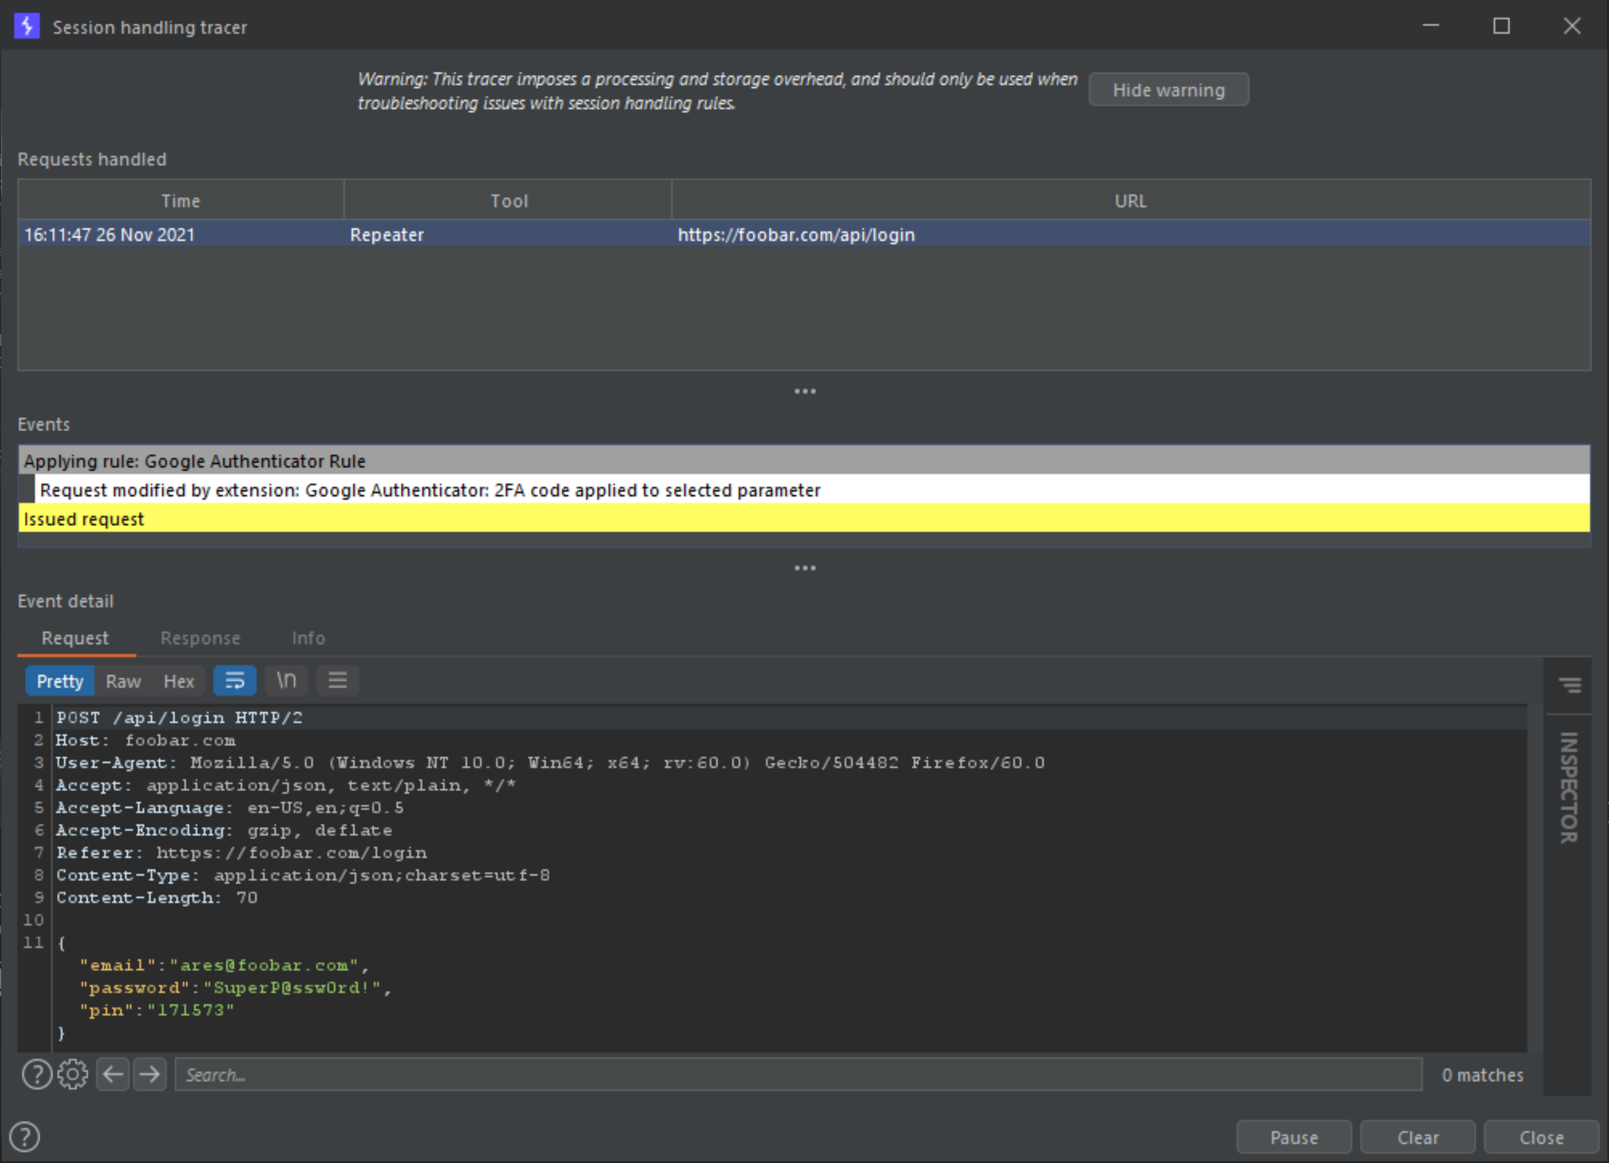Click the search settings gear icon
The image size is (1609, 1163).
(x=73, y=1074)
